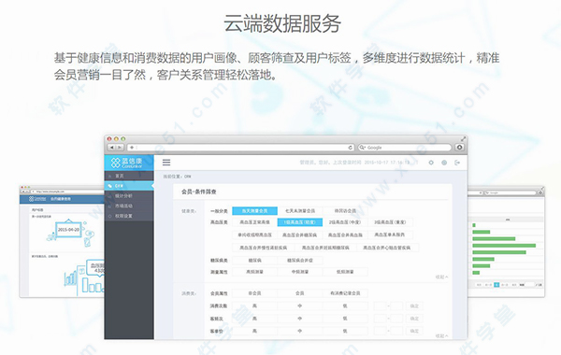Toggle the 当天测量会员 filter
This screenshot has width=561, height=355.
click(x=254, y=211)
